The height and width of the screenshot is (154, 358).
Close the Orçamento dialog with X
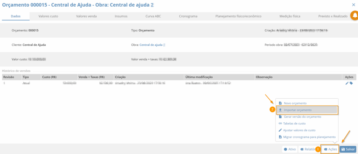(x=353, y=5)
